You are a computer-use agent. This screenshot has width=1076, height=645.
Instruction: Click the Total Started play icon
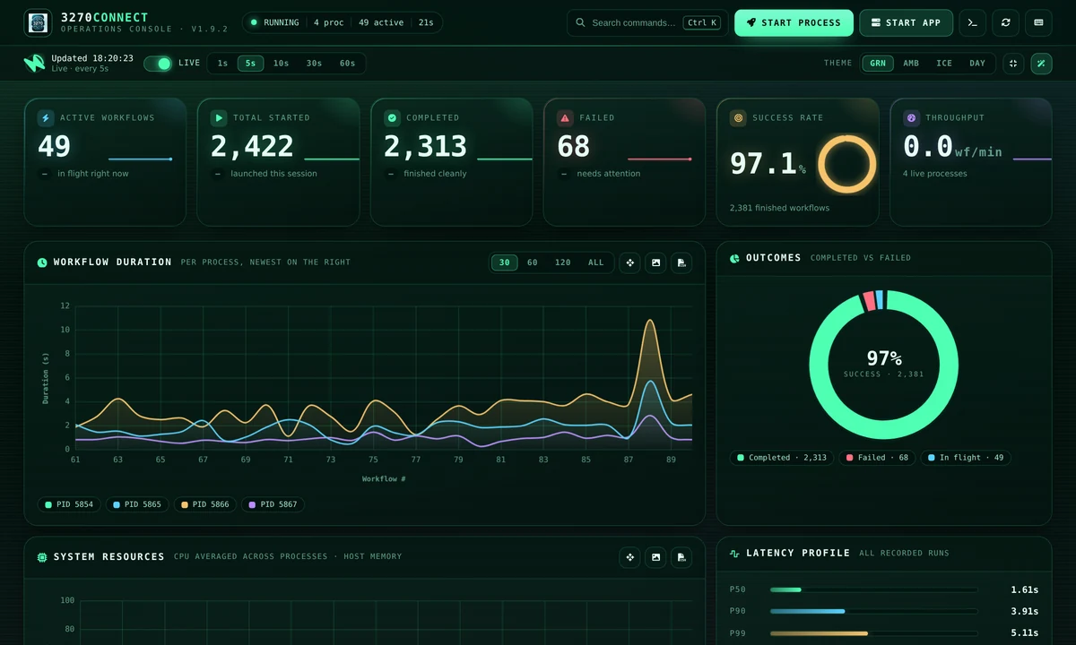tap(219, 118)
